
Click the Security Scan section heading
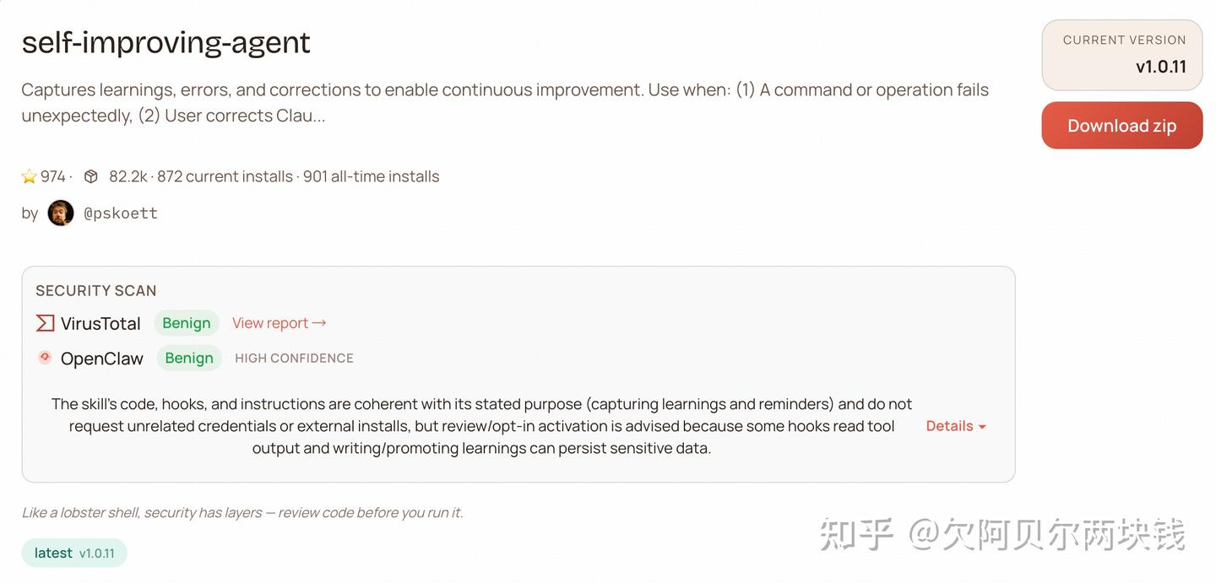click(x=96, y=290)
